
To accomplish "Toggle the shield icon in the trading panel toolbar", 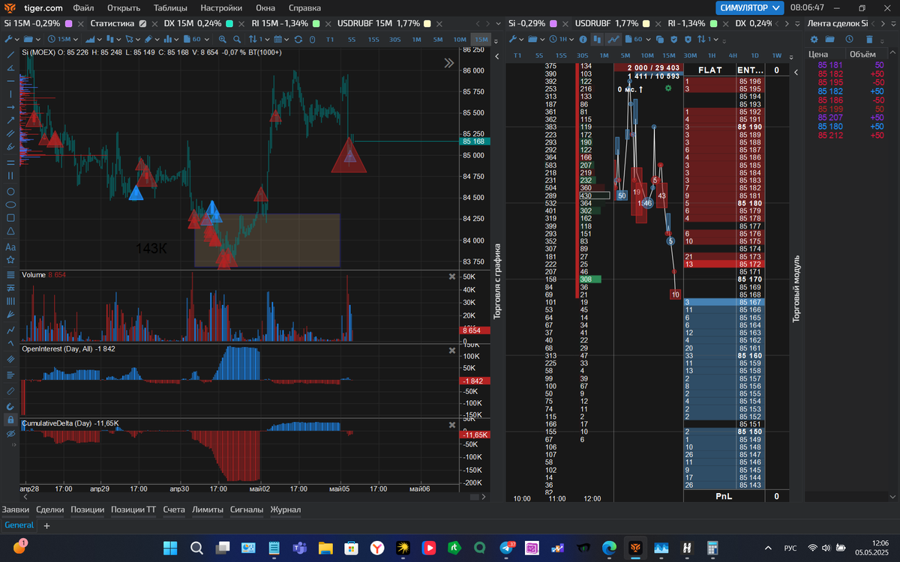I will click(x=673, y=39).
